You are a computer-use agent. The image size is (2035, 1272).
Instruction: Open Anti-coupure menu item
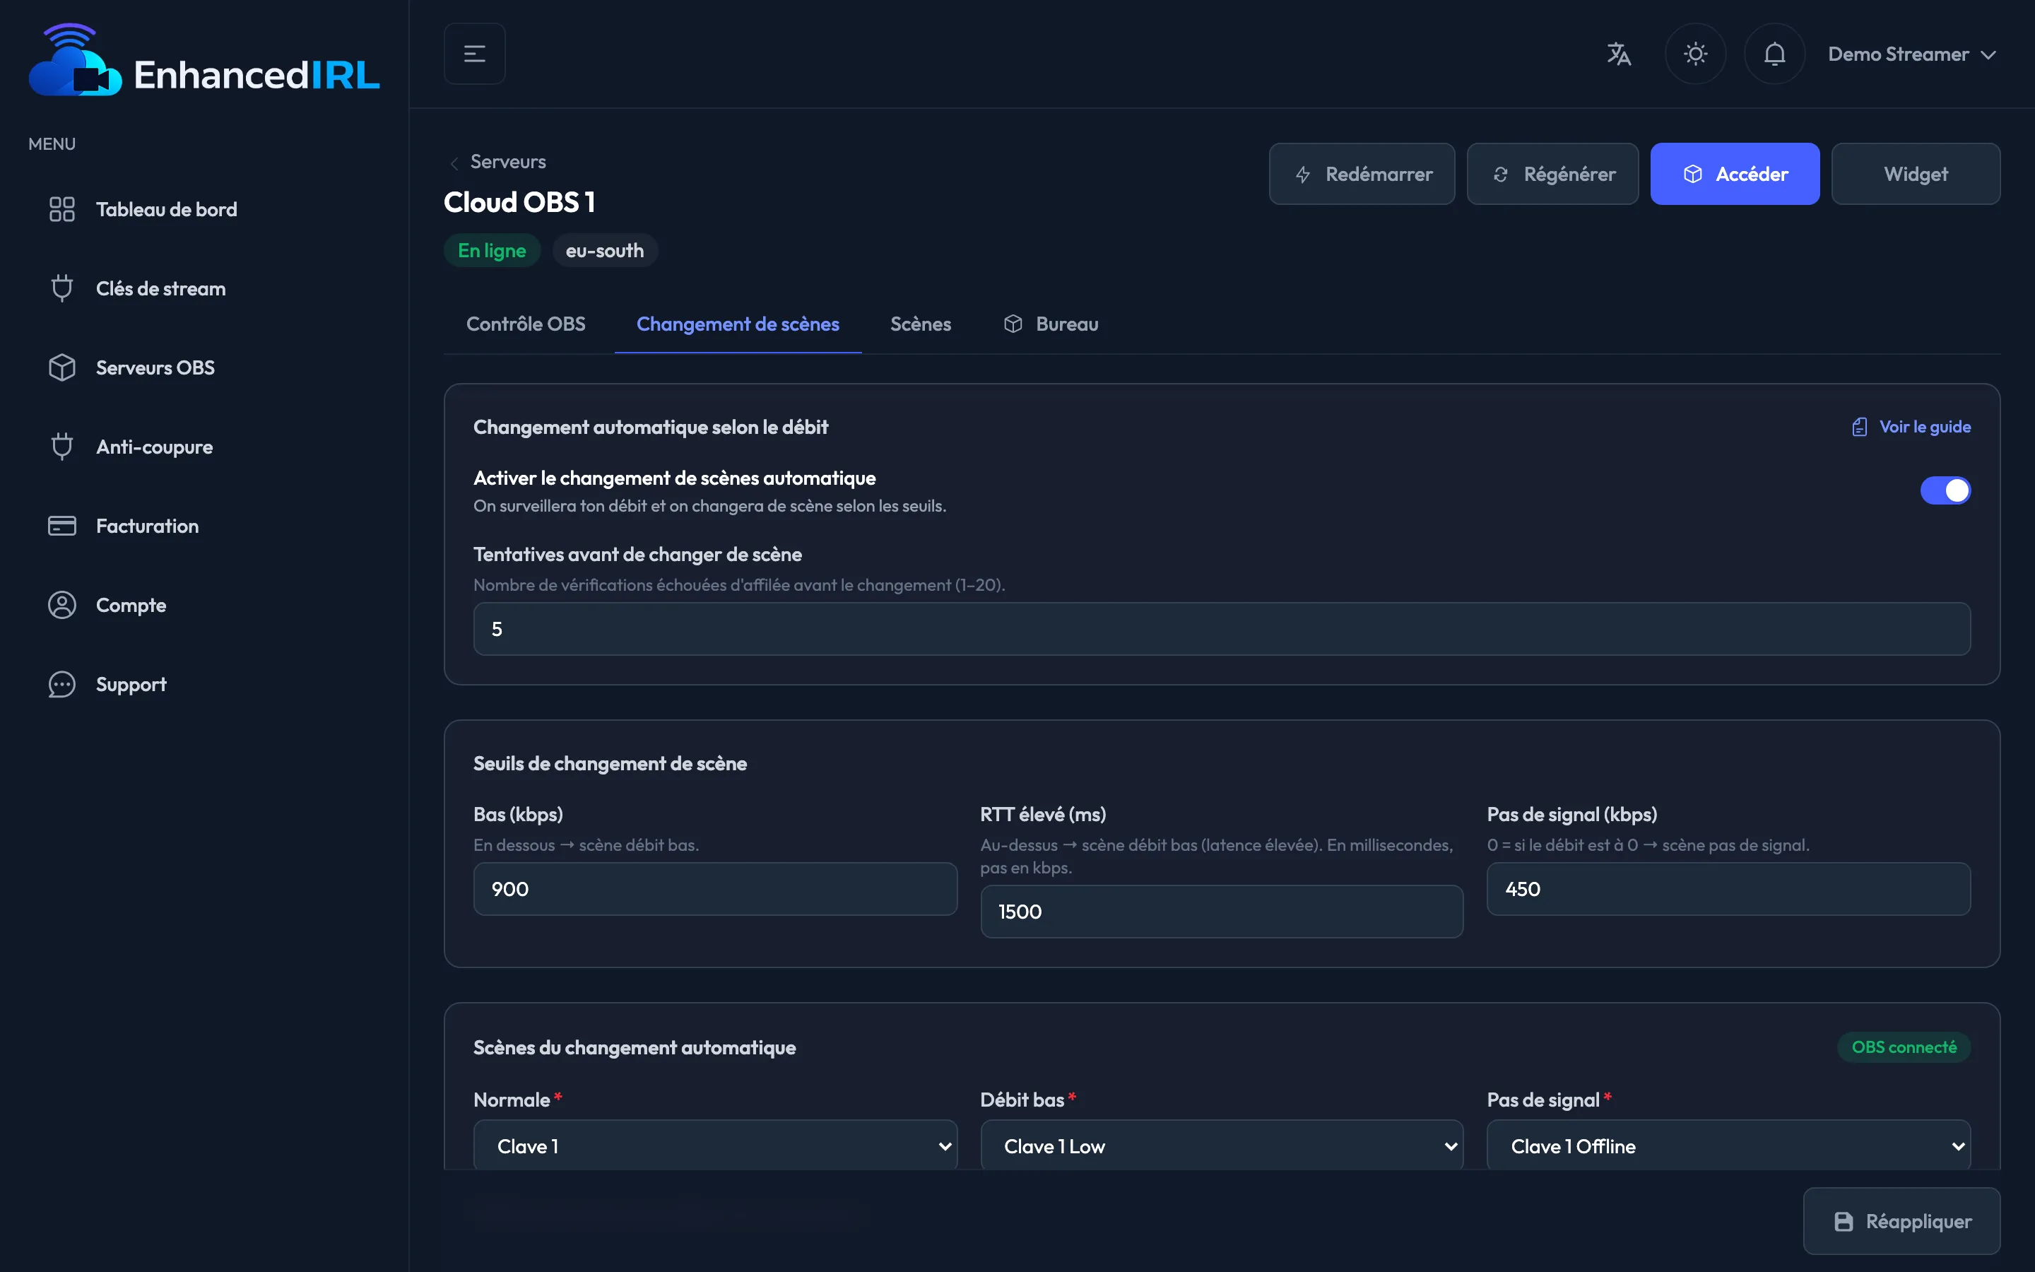point(203,447)
